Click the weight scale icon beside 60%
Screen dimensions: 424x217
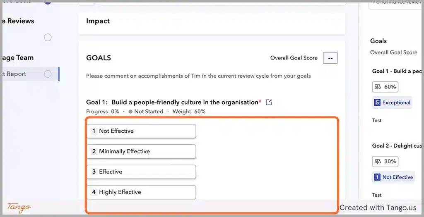click(378, 87)
